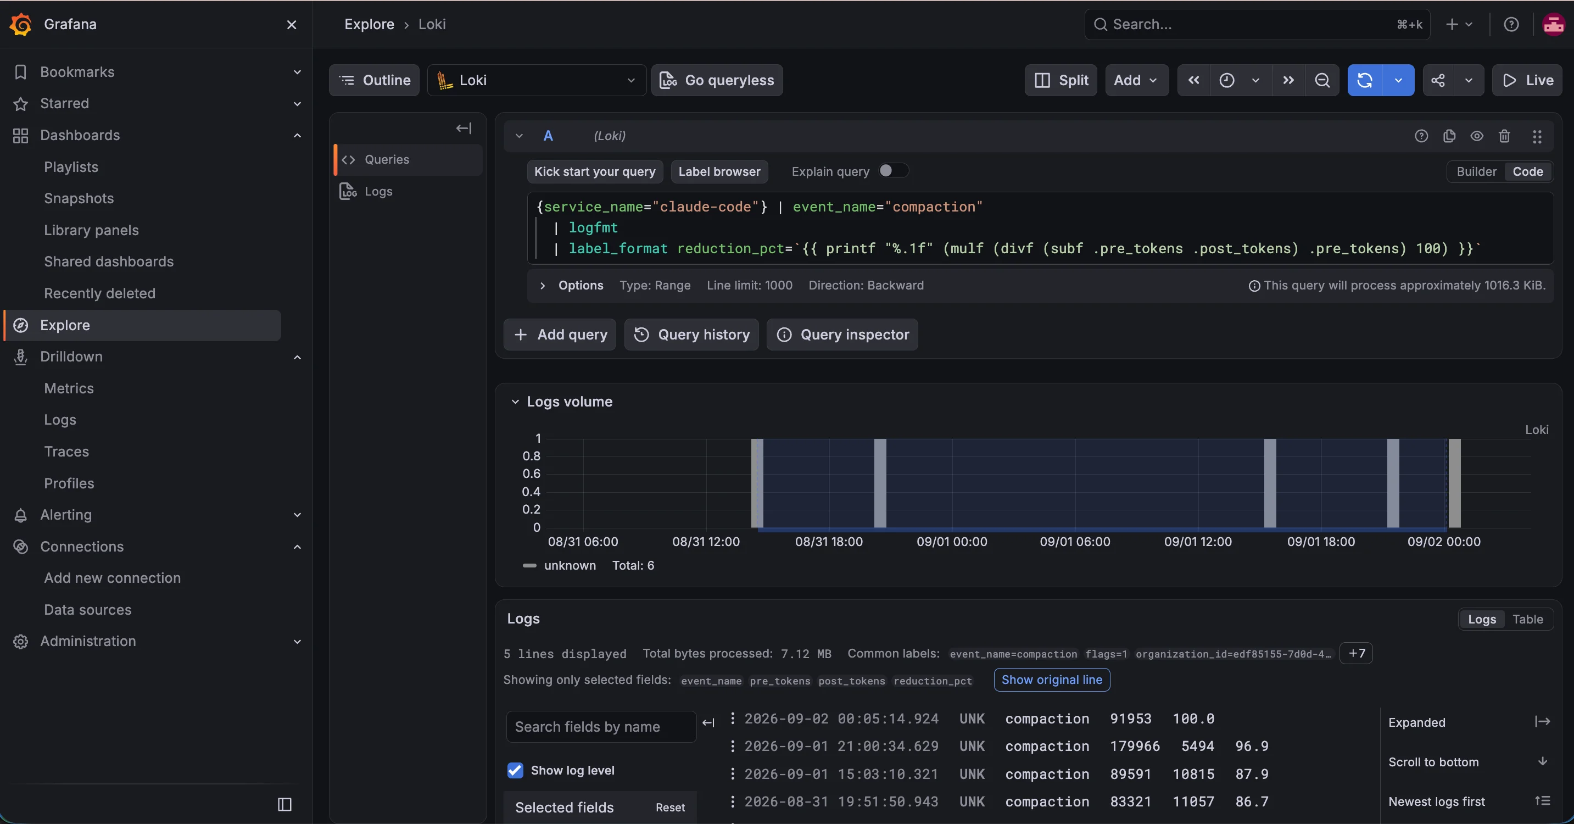Click the share icon button
The image size is (1574, 824).
pyautogui.click(x=1438, y=80)
